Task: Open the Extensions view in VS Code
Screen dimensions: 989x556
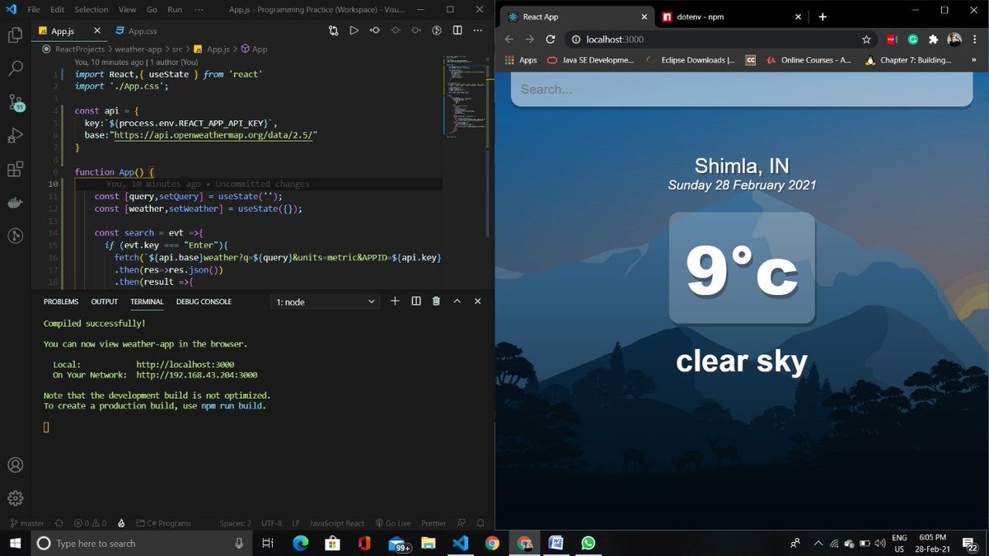Action: tap(15, 170)
